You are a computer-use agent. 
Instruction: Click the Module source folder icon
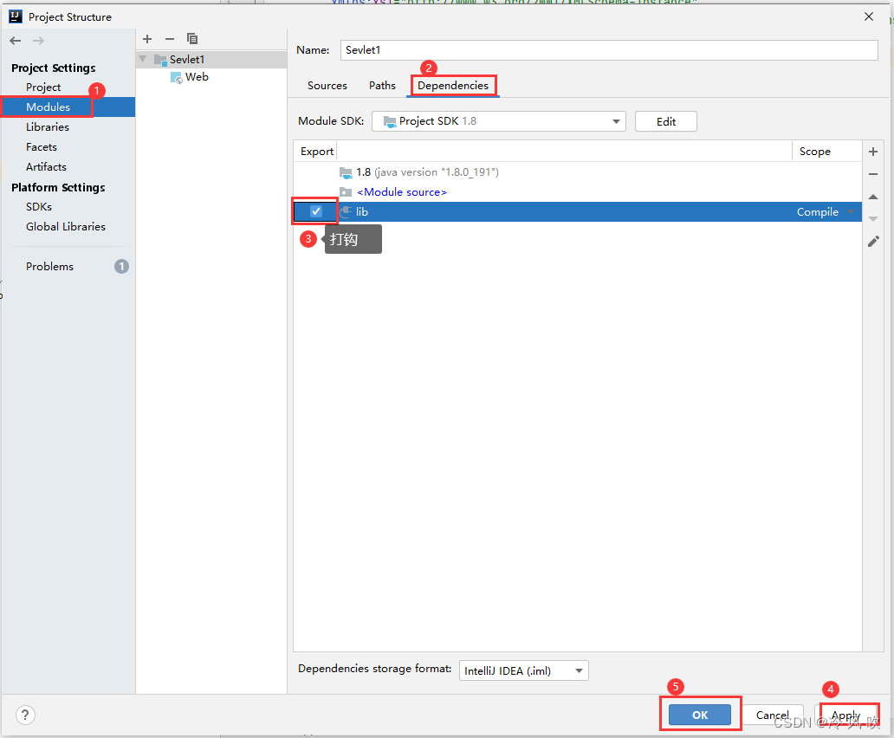[346, 192]
